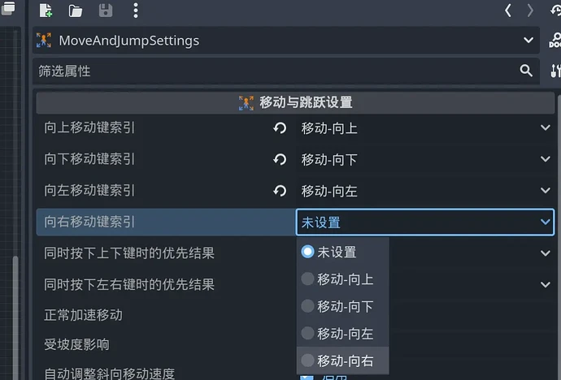Screen dimensions: 561x380
Task: Choose 移动-向右 in the popup list
Action: (x=344, y=361)
